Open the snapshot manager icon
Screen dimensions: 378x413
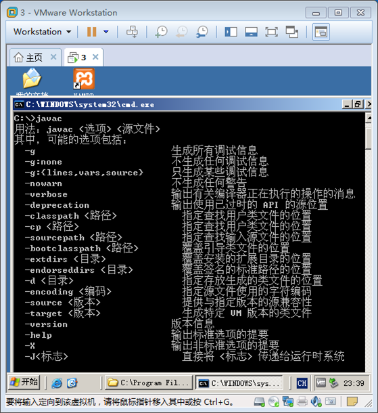pyautogui.click(x=202, y=32)
